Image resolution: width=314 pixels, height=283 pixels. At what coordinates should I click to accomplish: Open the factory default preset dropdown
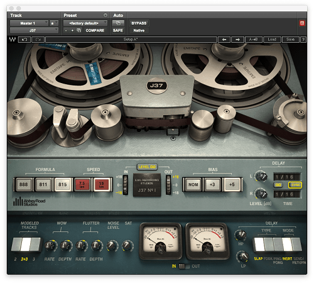[85, 23]
